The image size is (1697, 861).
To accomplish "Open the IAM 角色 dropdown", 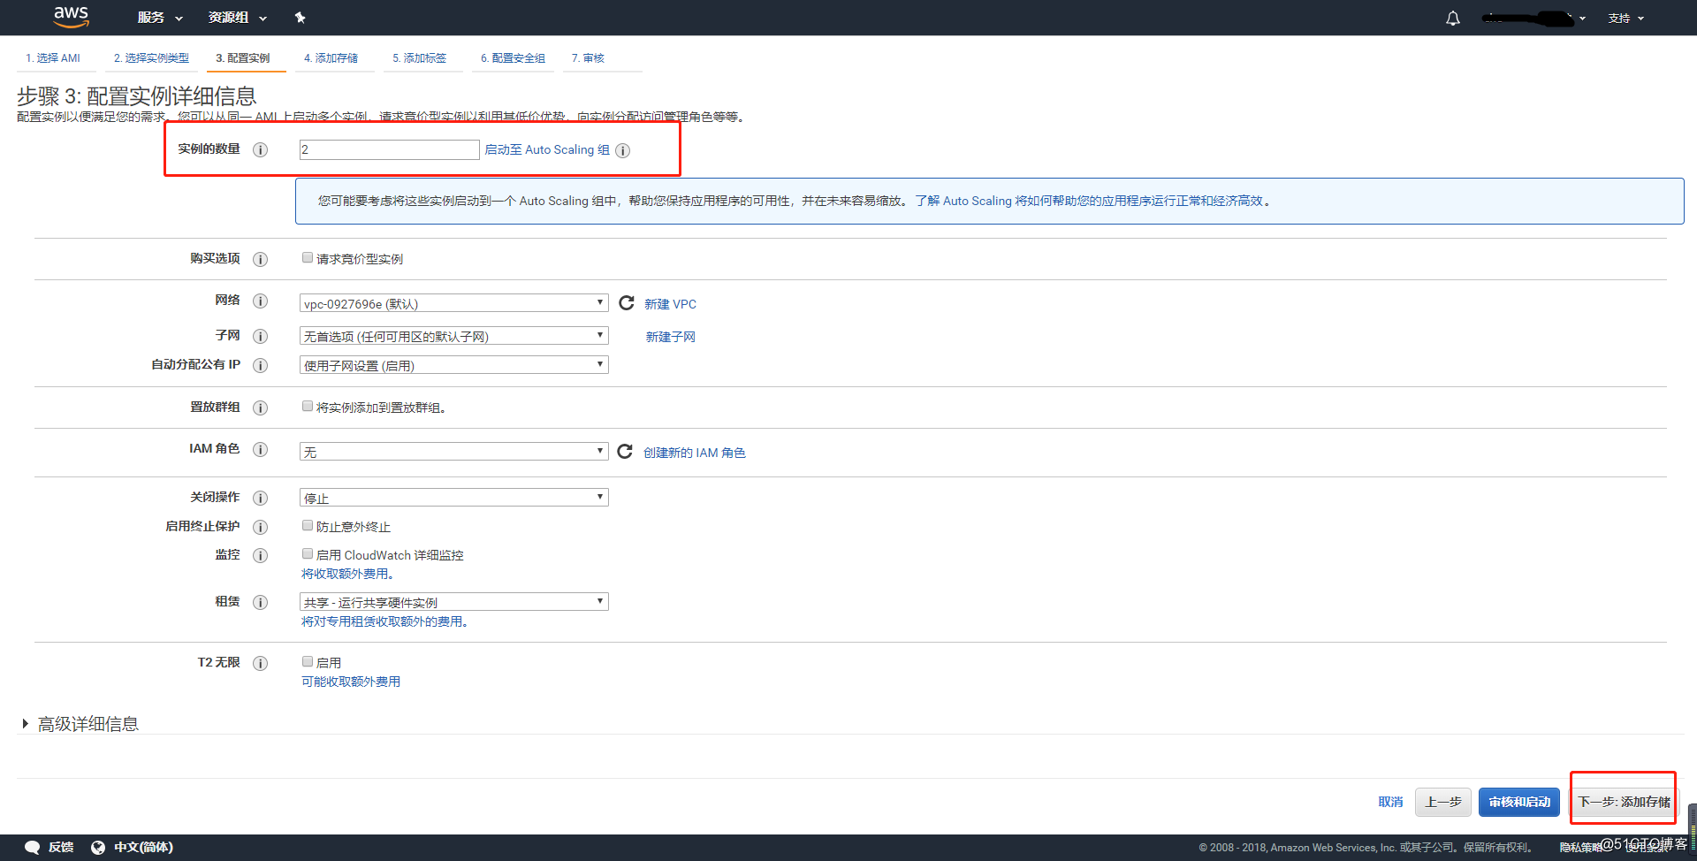I will click(454, 452).
